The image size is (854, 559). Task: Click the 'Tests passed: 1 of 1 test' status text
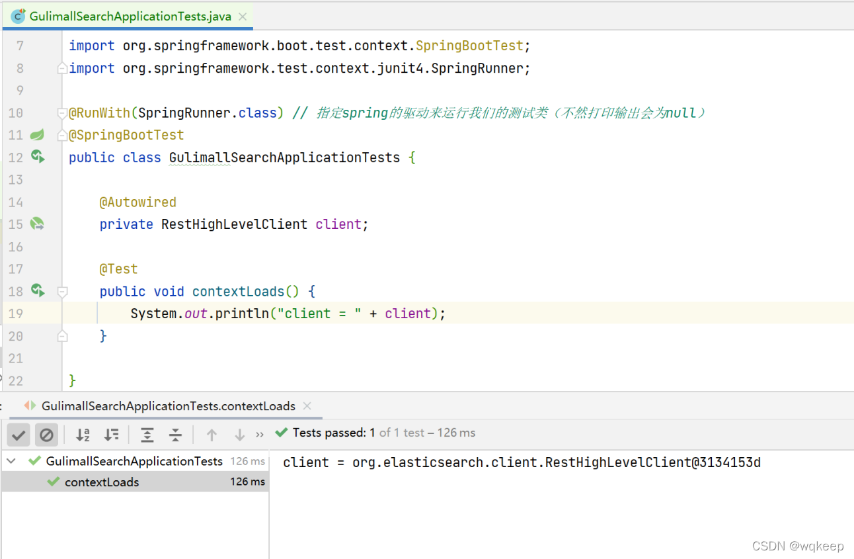tap(384, 433)
